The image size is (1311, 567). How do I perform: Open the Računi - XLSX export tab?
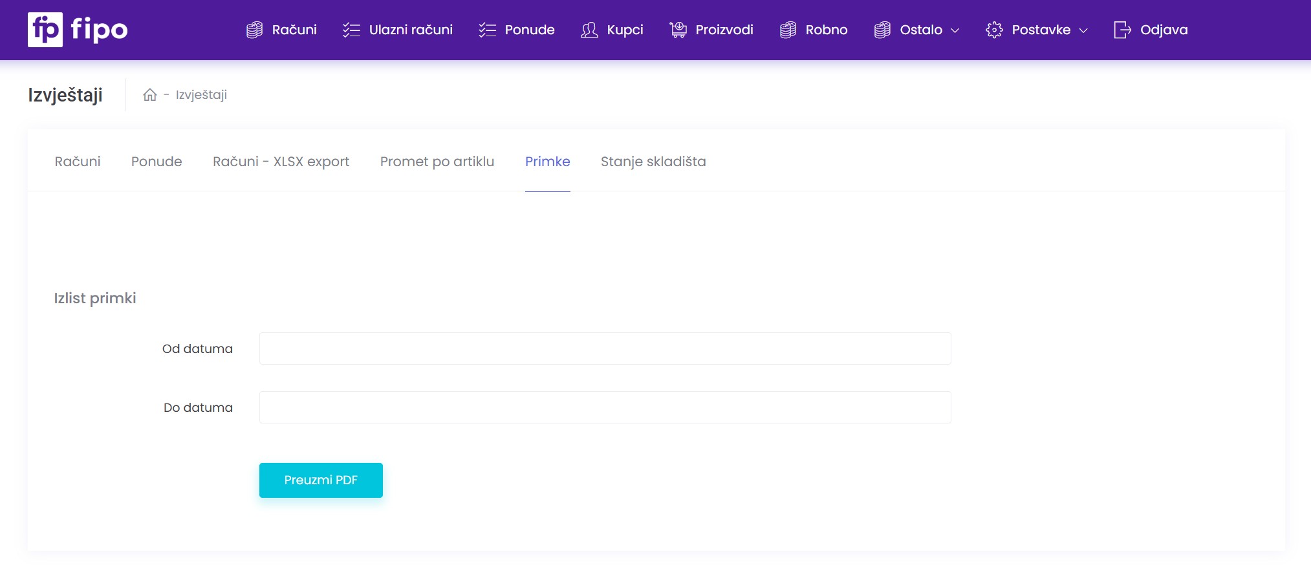[281, 162]
